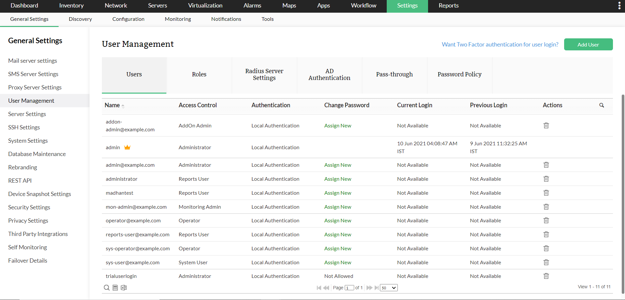Delete the addon-admin@example.com user
The width and height of the screenshot is (625, 300).
tap(546, 125)
